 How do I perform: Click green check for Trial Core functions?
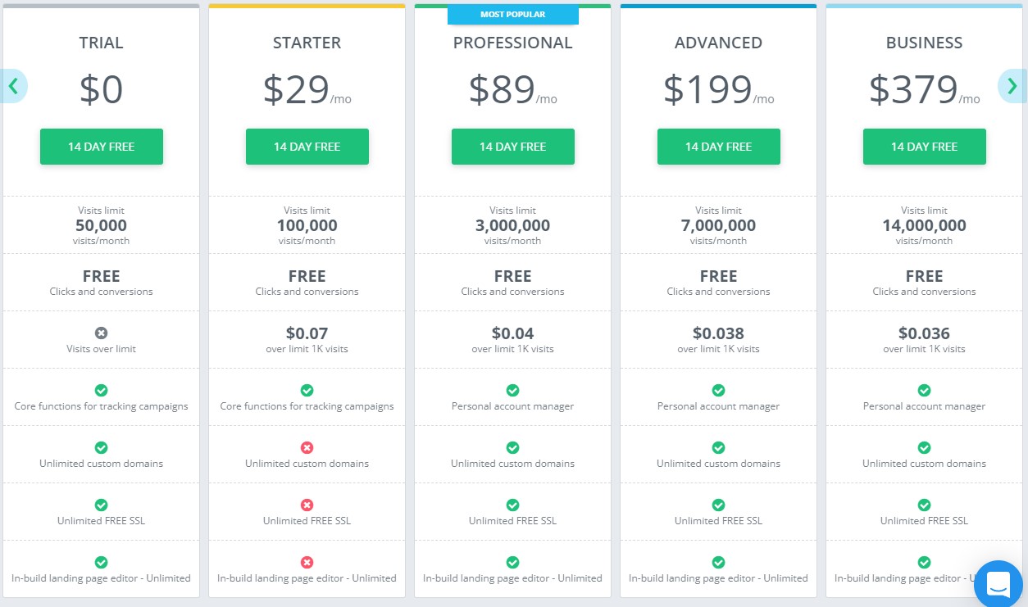coord(102,391)
